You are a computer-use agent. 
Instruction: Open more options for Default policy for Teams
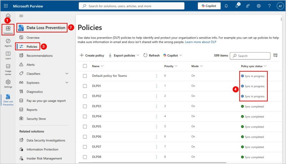[x=157, y=76]
